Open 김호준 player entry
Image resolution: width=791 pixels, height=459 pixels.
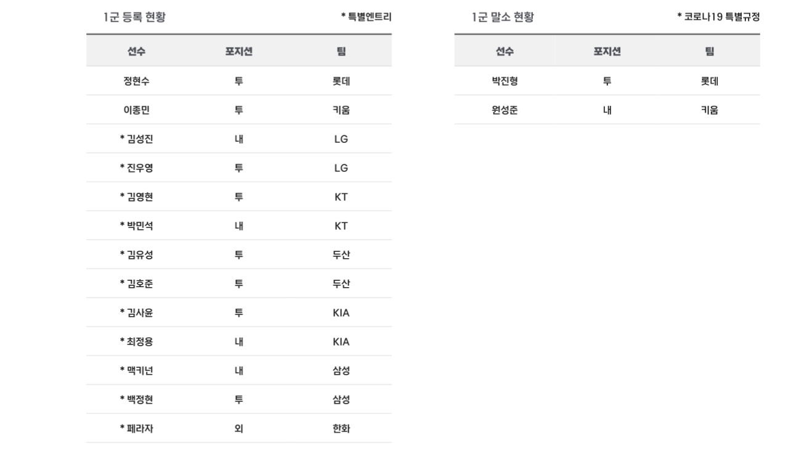pyautogui.click(x=136, y=283)
